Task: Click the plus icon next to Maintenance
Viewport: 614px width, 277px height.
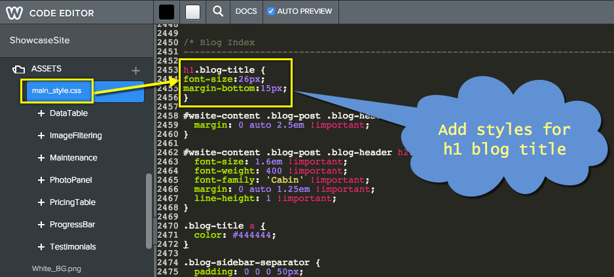Action: click(x=41, y=158)
